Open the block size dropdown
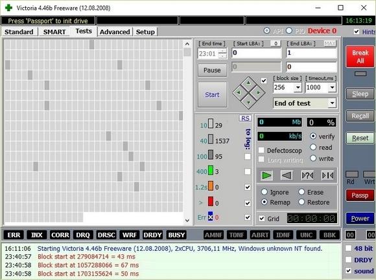376x280 pixels. [298, 87]
